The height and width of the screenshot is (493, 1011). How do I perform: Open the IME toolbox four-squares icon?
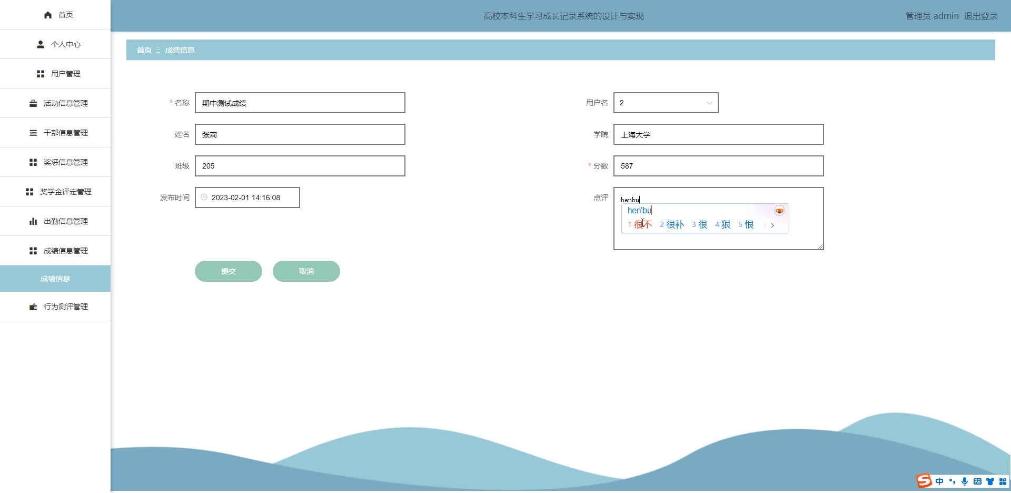(x=1003, y=481)
